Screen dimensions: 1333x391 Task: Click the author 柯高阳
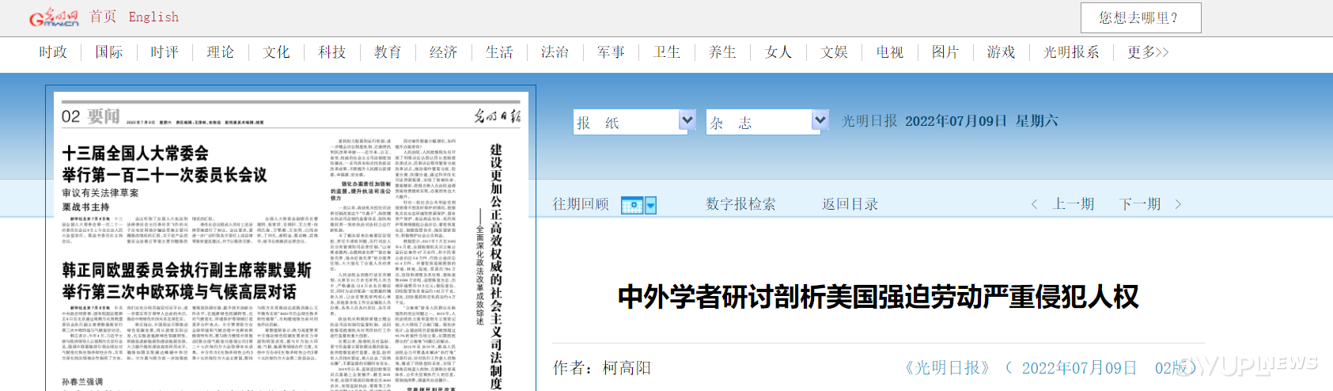pyautogui.click(x=627, y=368)
